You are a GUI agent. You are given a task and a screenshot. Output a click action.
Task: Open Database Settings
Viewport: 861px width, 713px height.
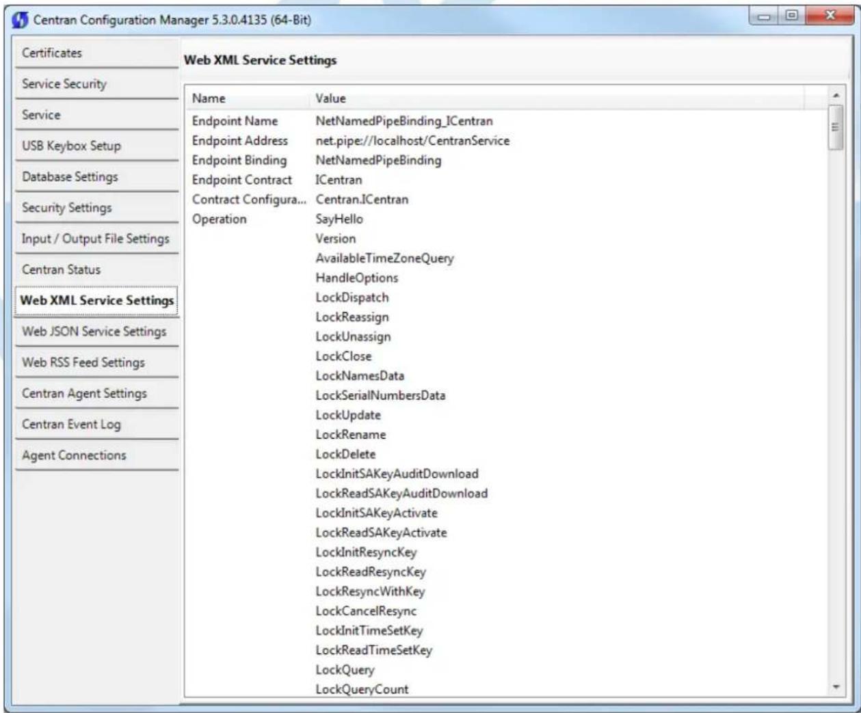pyautogui.click(x=96, y=176)
